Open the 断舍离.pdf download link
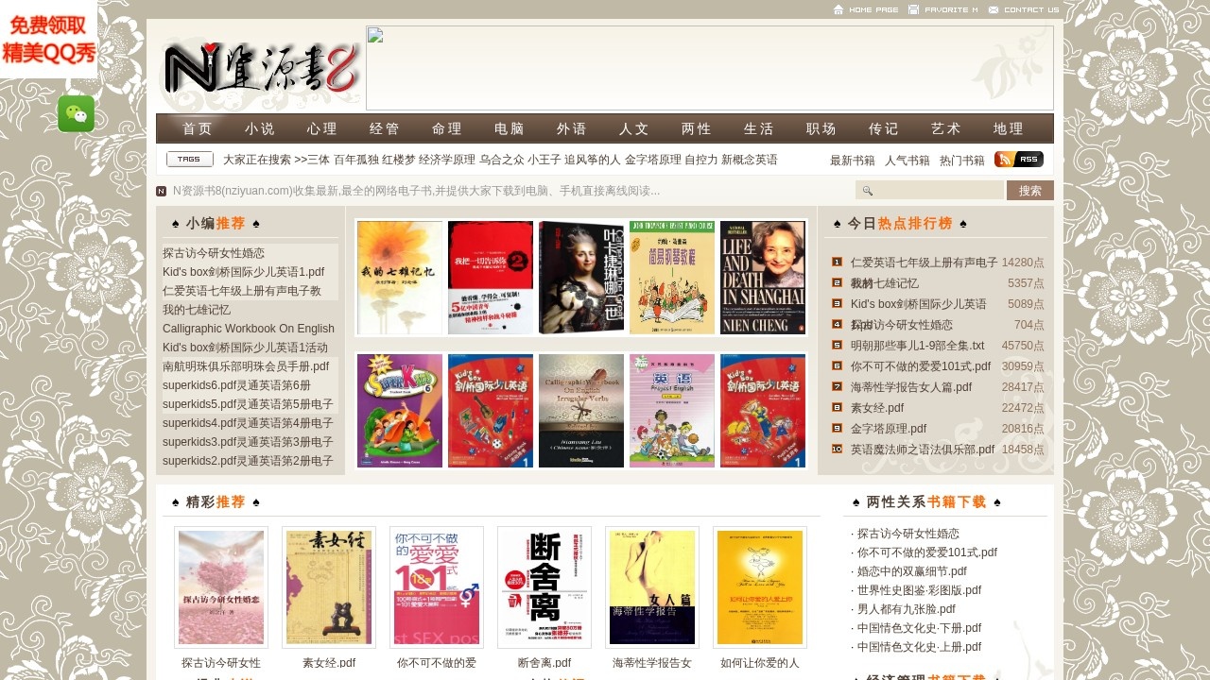Image resolution: width=1210 pixels, height=680 pixels. pos(544,662)
